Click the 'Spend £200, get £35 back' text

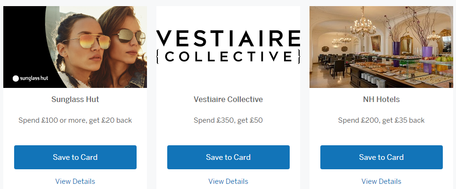(381, 120)
